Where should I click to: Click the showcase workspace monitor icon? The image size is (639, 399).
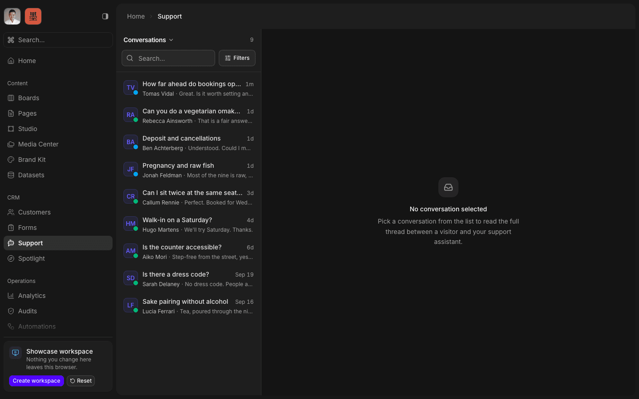point(15,352)
